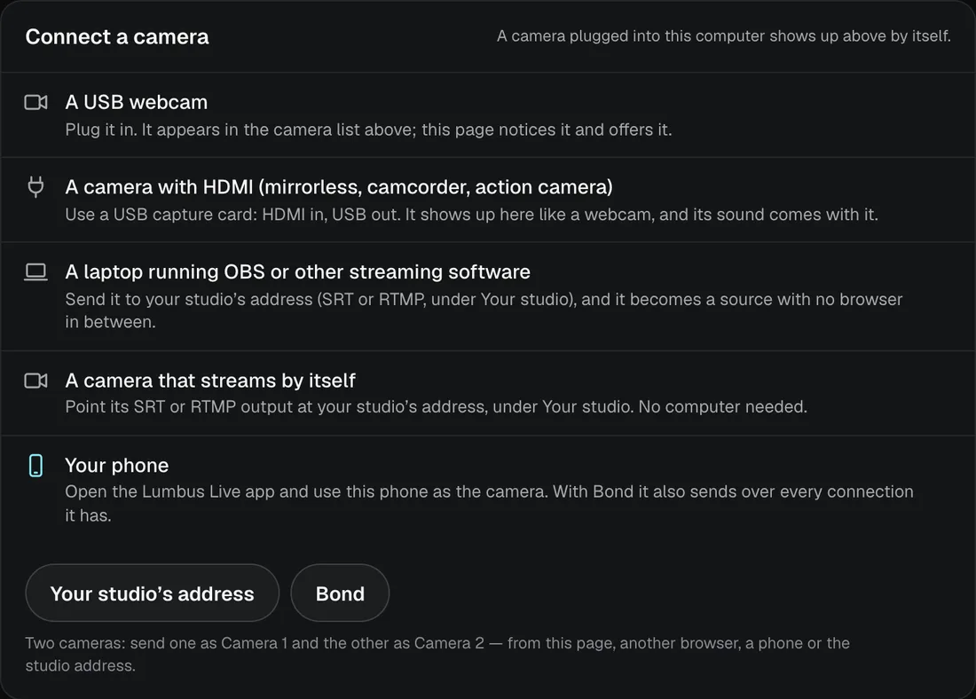976x699 pixels.
Task: Click the camera icon beside A camera that streams by itself
Action: coord(35,381)
